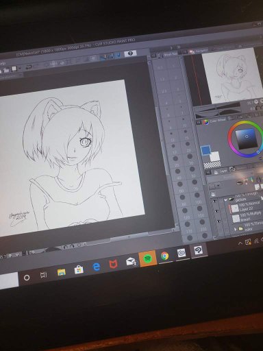Select the blue main color swatch
The height and width of the screenshot is (351, 263).
[x=205, y=150]
